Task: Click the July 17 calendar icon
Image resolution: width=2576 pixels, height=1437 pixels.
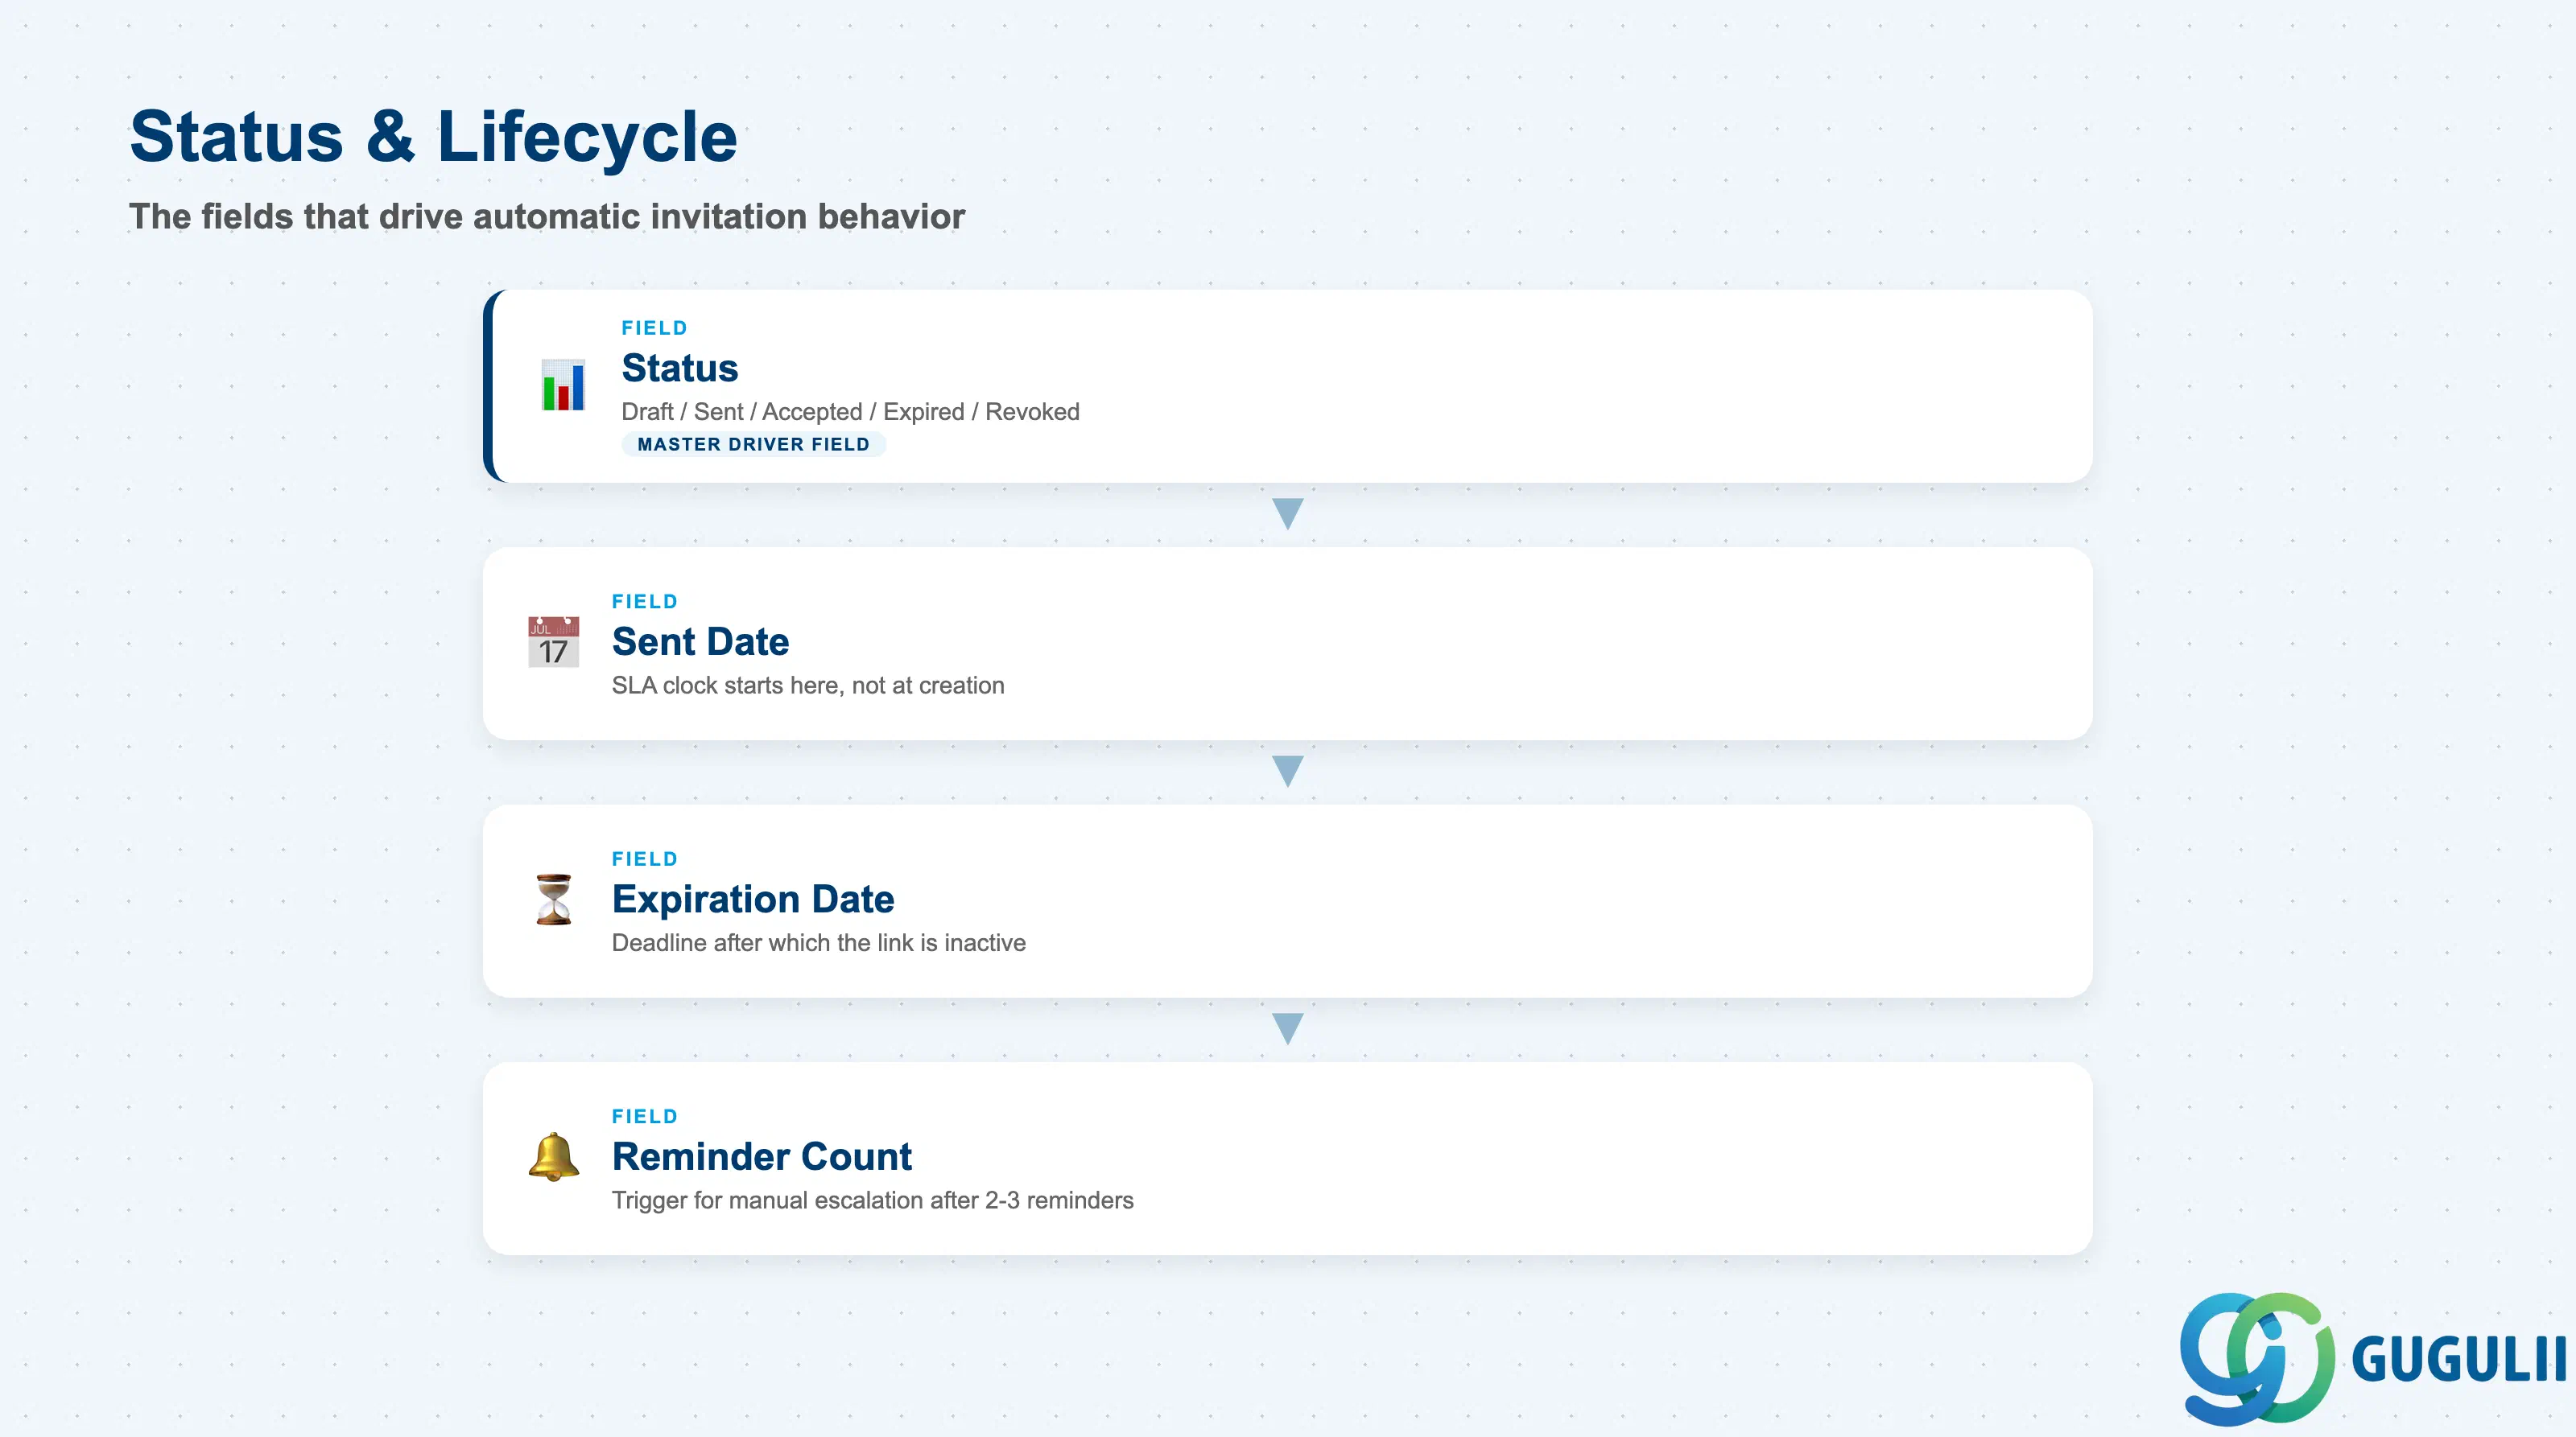Action: (553, 641)
